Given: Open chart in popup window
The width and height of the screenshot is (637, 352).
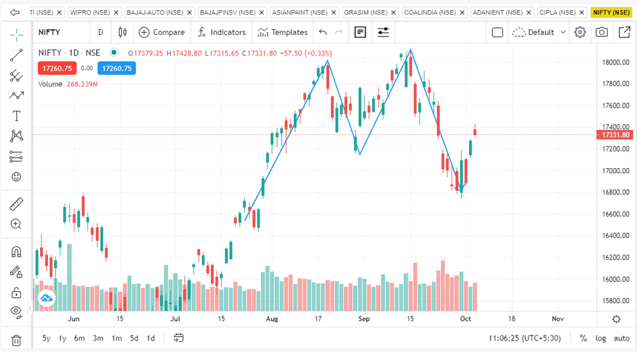Looking at the screenshot, I should coord(624,32).
